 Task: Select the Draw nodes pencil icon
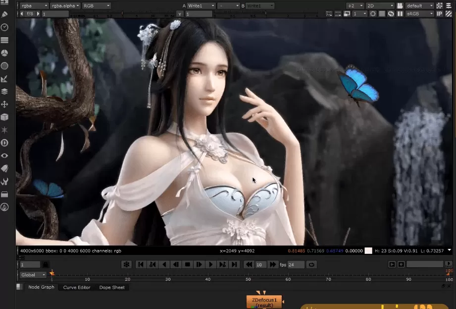[x=5, y=14]
